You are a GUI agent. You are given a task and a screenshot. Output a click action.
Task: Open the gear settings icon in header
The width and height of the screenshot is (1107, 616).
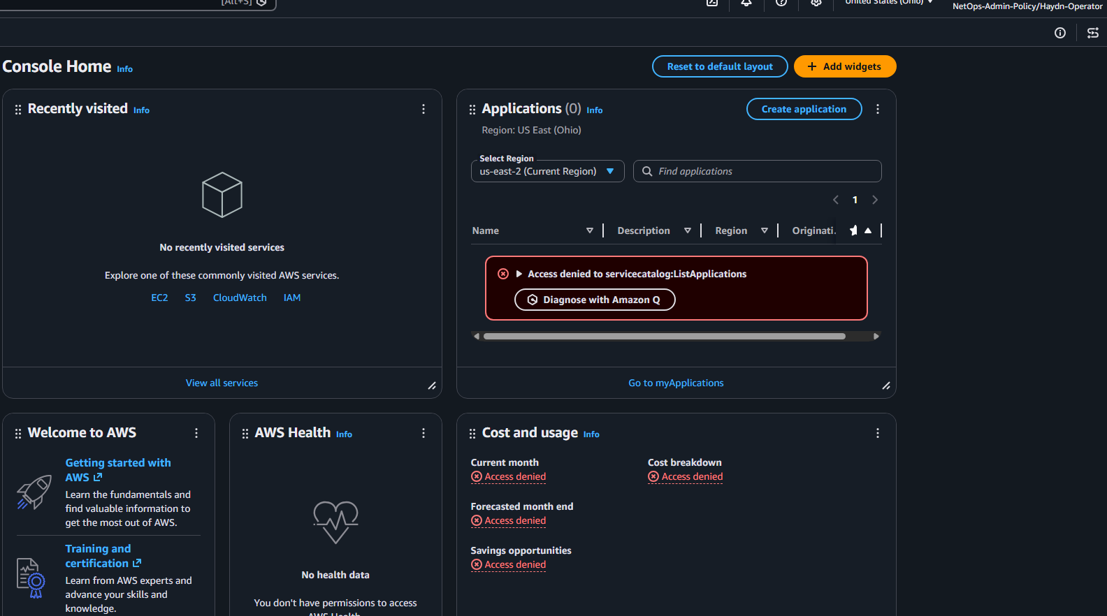tap(816, 3)
